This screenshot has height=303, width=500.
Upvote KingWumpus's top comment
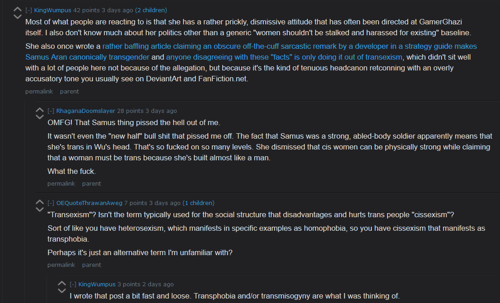click(18, 9)
